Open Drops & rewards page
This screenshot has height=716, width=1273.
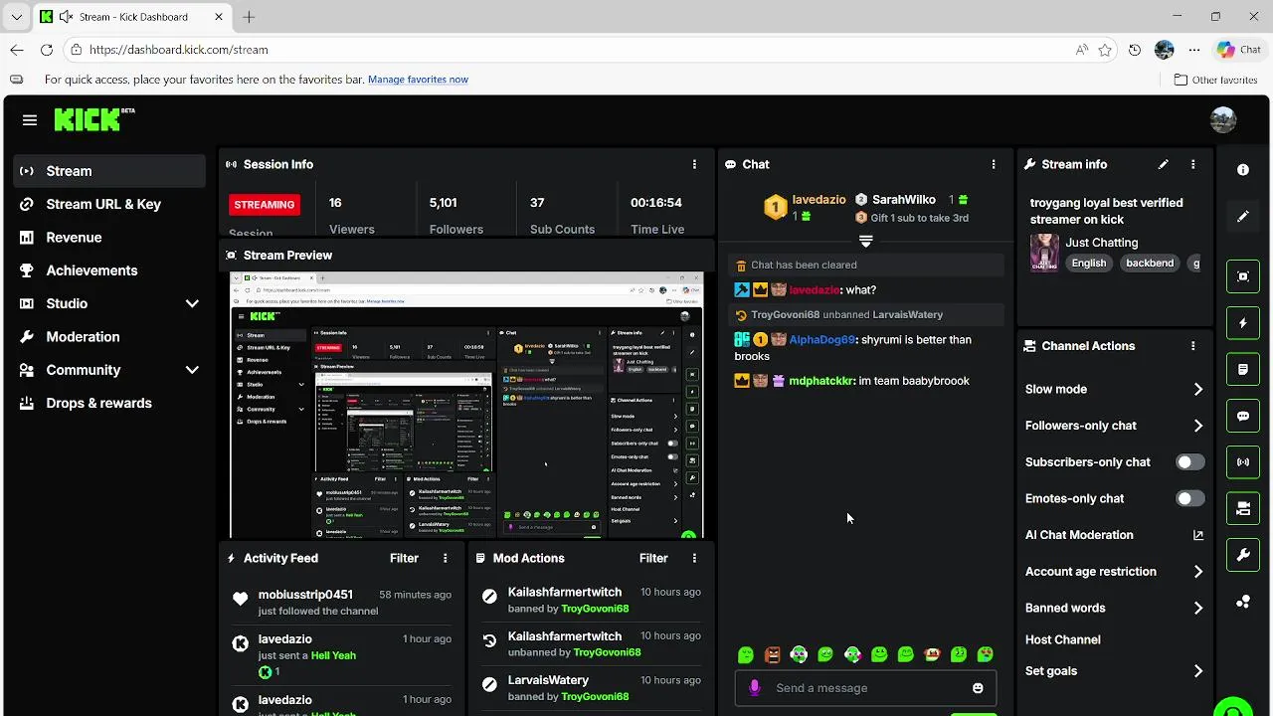point(109,403)
